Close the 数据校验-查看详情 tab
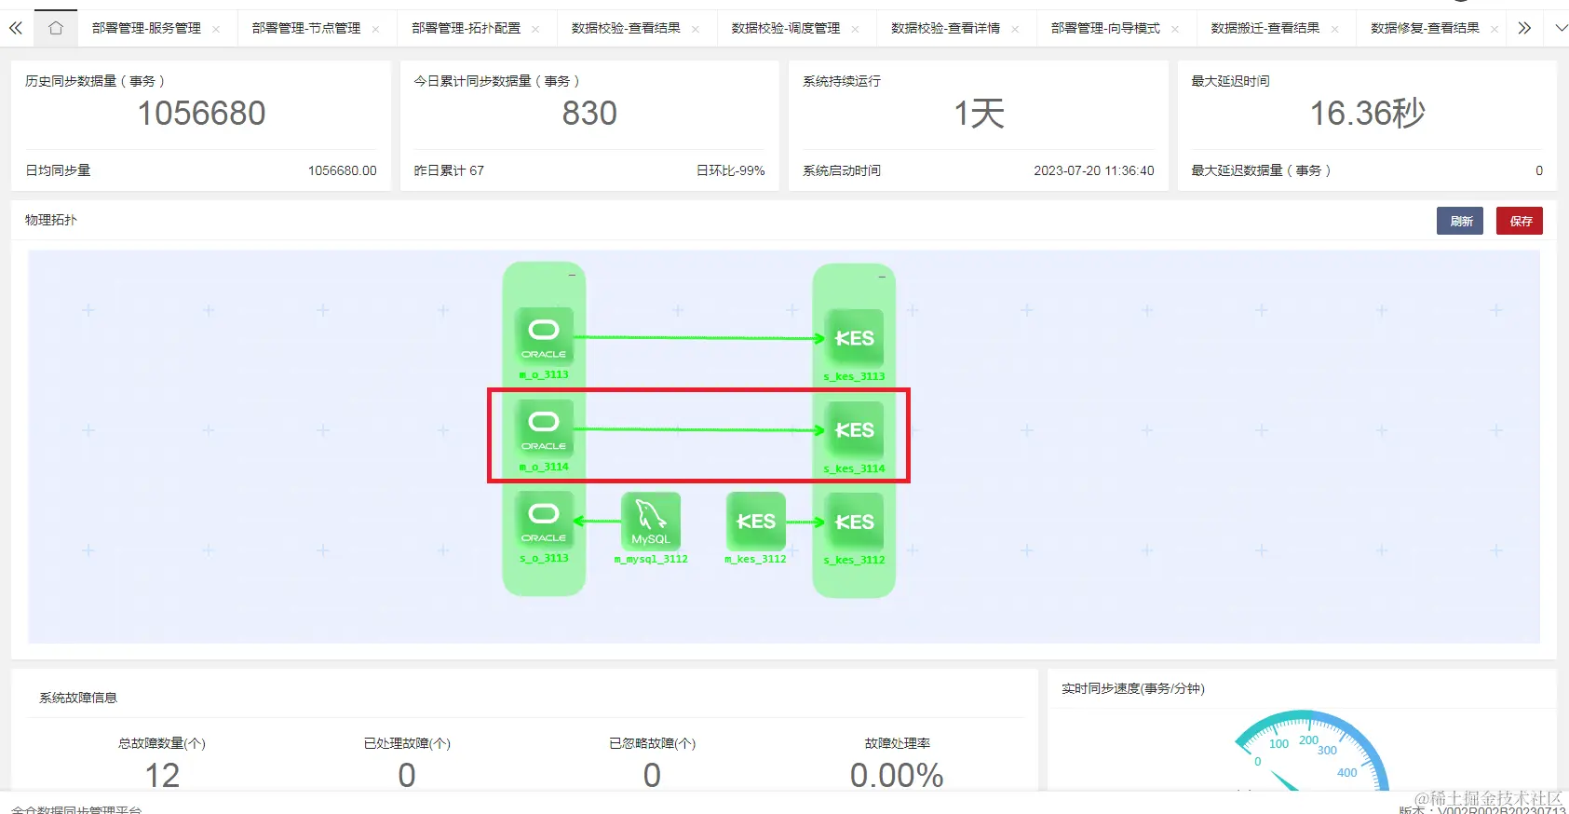1569x814 pixels. point(1015,29)
